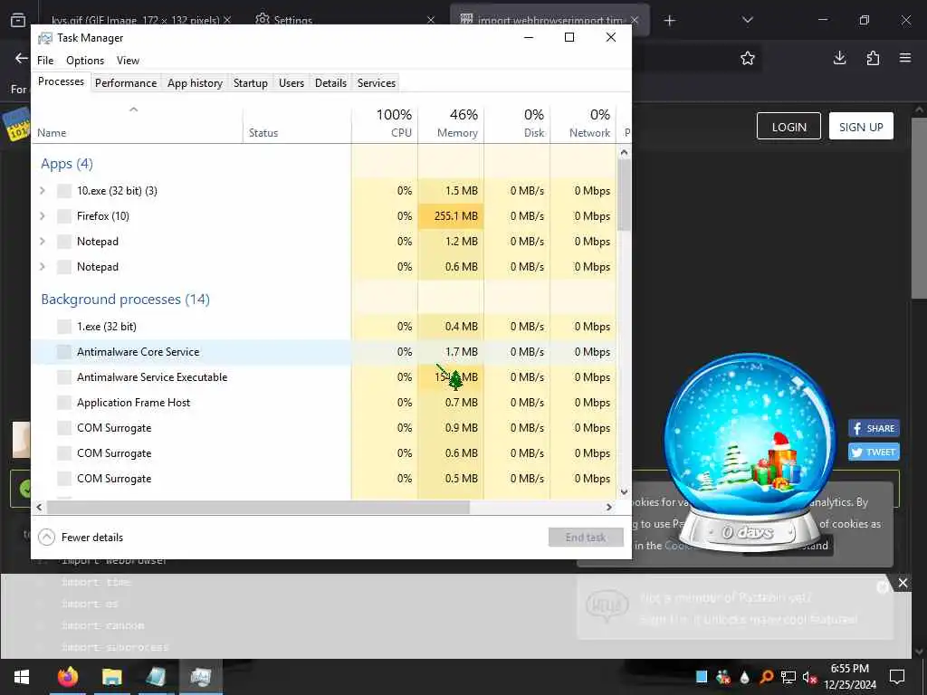Open the File menu in Task Manager
The image size is (927, 695).
pyautogui.click(x=45, y=61)
